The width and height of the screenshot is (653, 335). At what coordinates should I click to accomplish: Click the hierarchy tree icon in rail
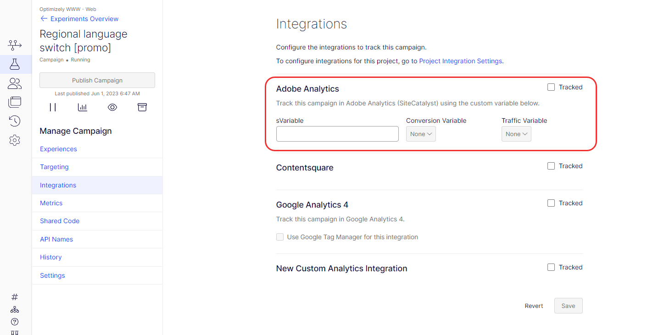point(15,309)
